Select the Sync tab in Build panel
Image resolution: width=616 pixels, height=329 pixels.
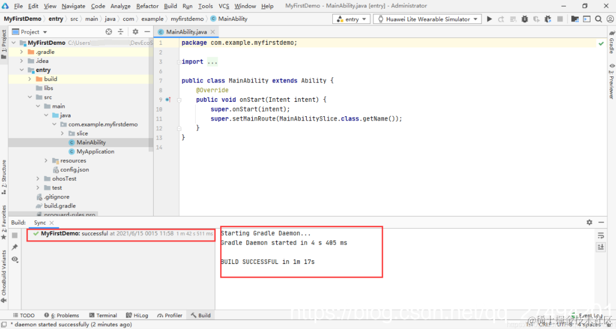click(x=39, y=222)
